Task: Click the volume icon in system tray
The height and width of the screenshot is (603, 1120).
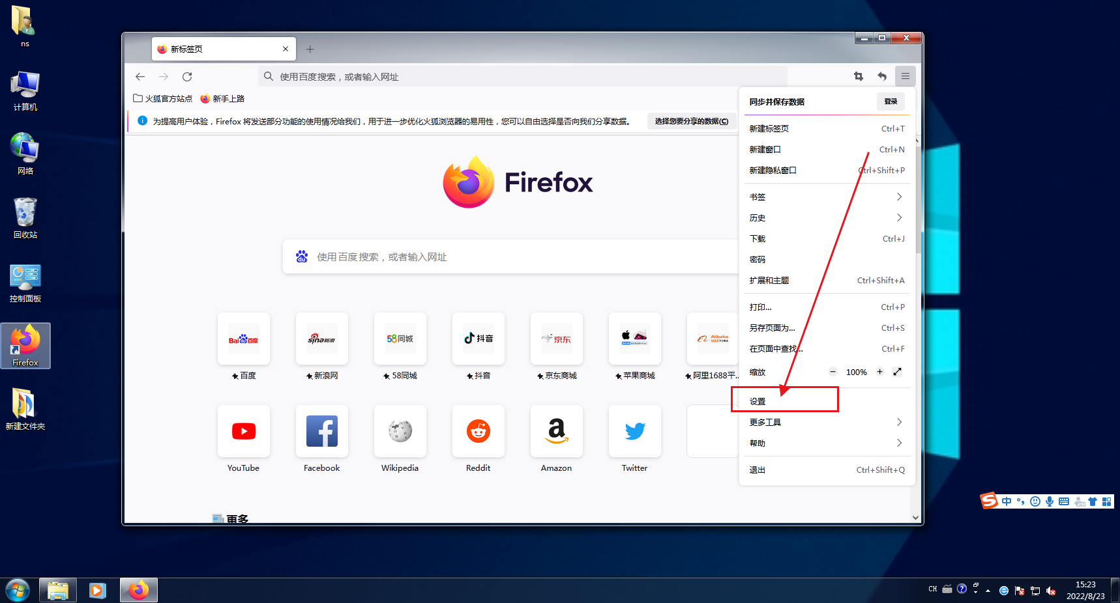Action: tap(1051, 591)
